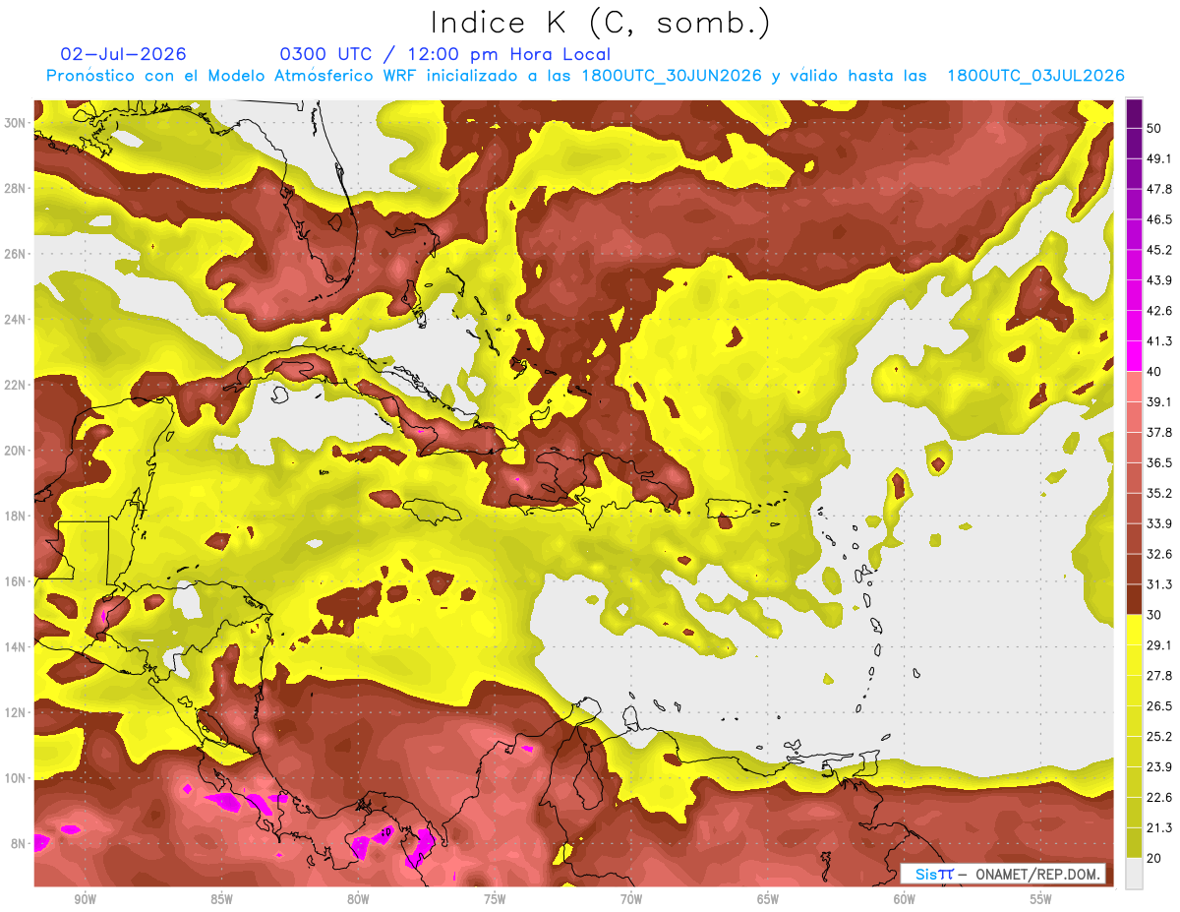This screenshot has width=1180, height=912.
Task: Click the "27.8" color scale value
Action: [x=1159, y=675]
